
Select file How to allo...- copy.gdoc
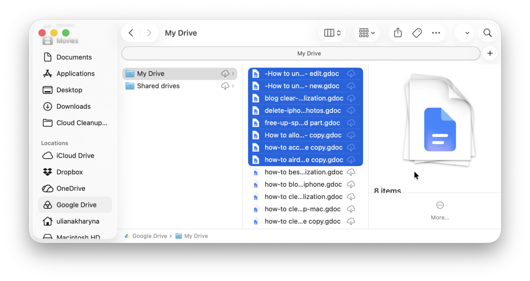[305, 135]
